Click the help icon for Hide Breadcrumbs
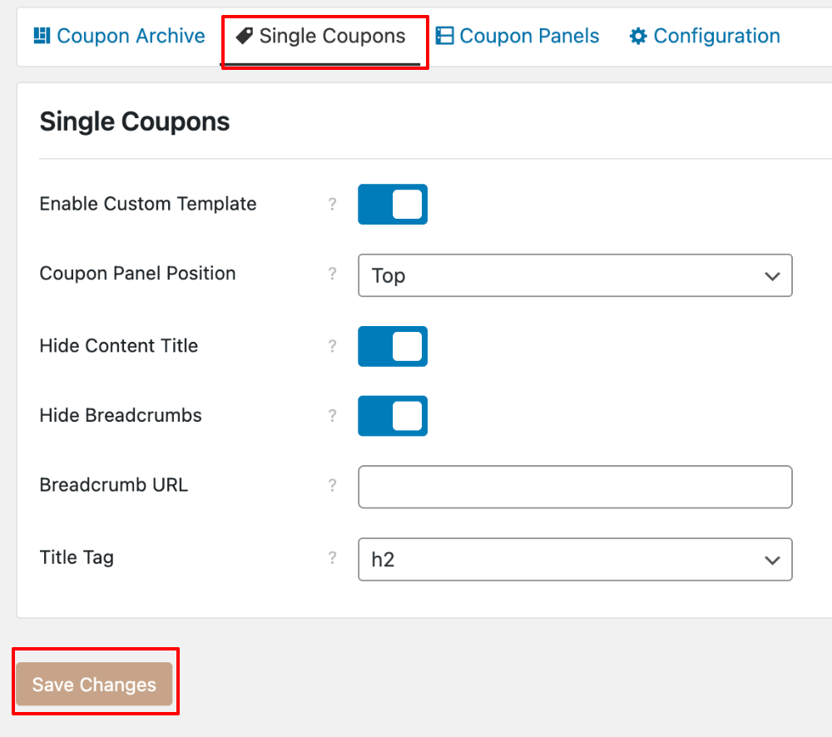Screen dimensions: 832x737 click(x=333, y=416)
